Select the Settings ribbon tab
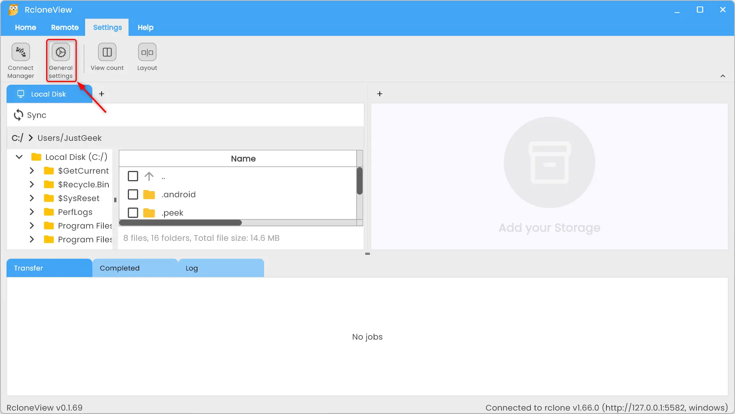Image resolution: width=735 pixels, height=414 pixels. [x=107, y=27]
